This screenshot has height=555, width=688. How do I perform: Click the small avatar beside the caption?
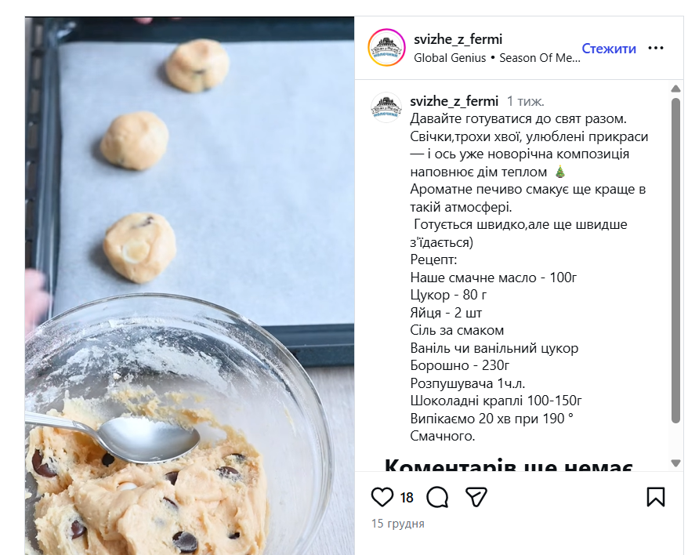click(x=386, y=107)
